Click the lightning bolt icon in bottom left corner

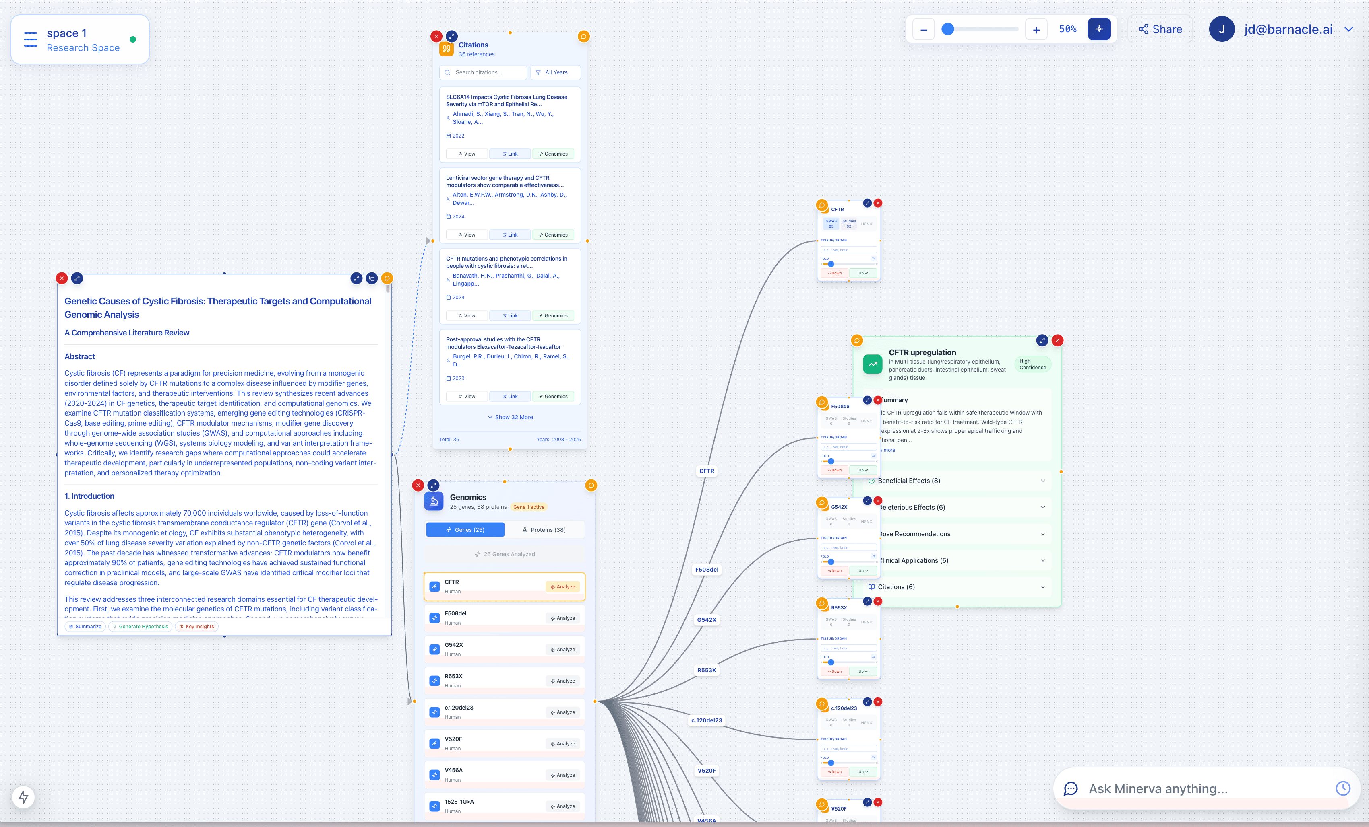23,797
